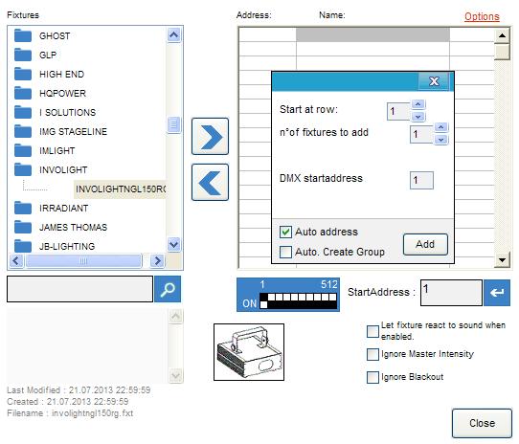Click the add fixture right-arrow button
Screen dimensions: 519x444
[210, 136]
